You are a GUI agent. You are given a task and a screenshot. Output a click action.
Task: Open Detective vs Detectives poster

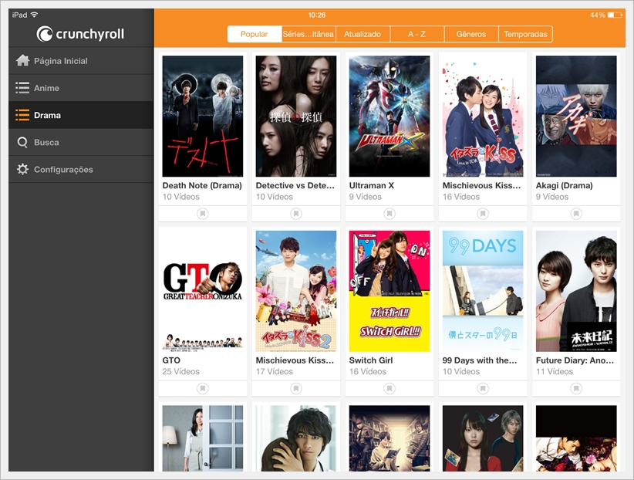(x=296, y=117)
